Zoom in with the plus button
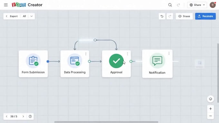Viewport: 219px width, 123px height. [211, 109]
